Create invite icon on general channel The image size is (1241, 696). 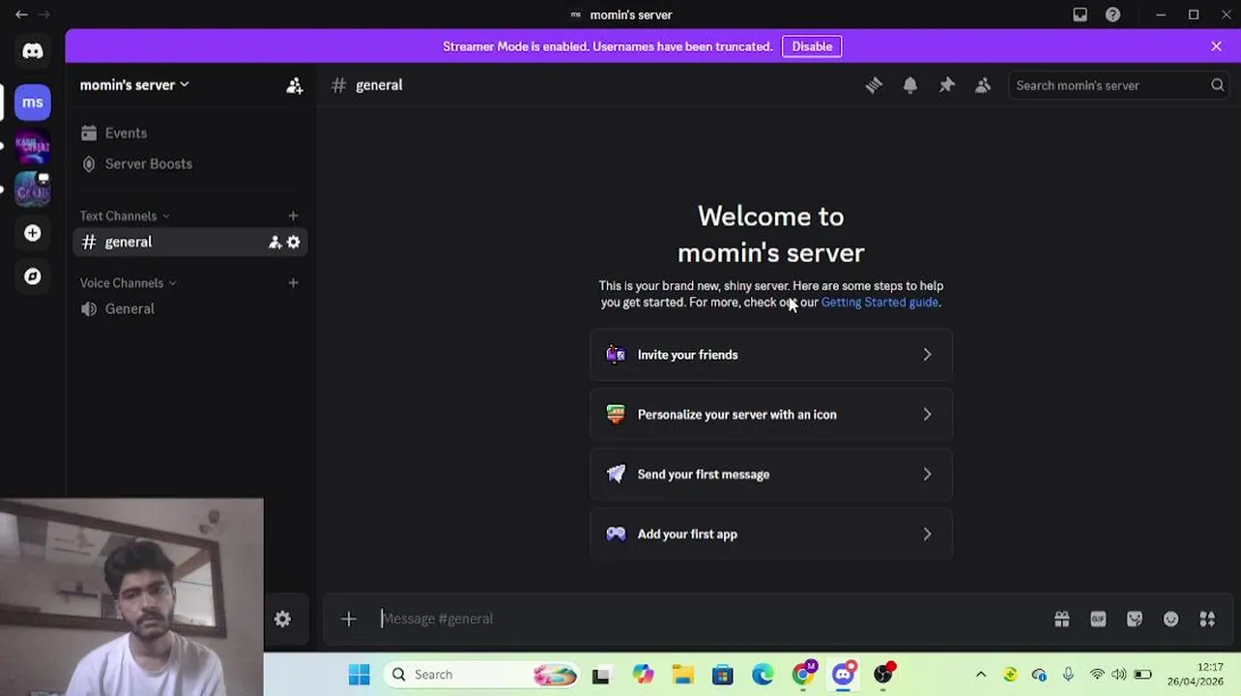pyautogui.click(x=275, y=243)
